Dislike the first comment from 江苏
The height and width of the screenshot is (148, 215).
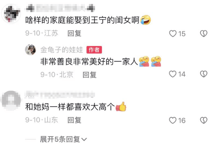(204, 34)
